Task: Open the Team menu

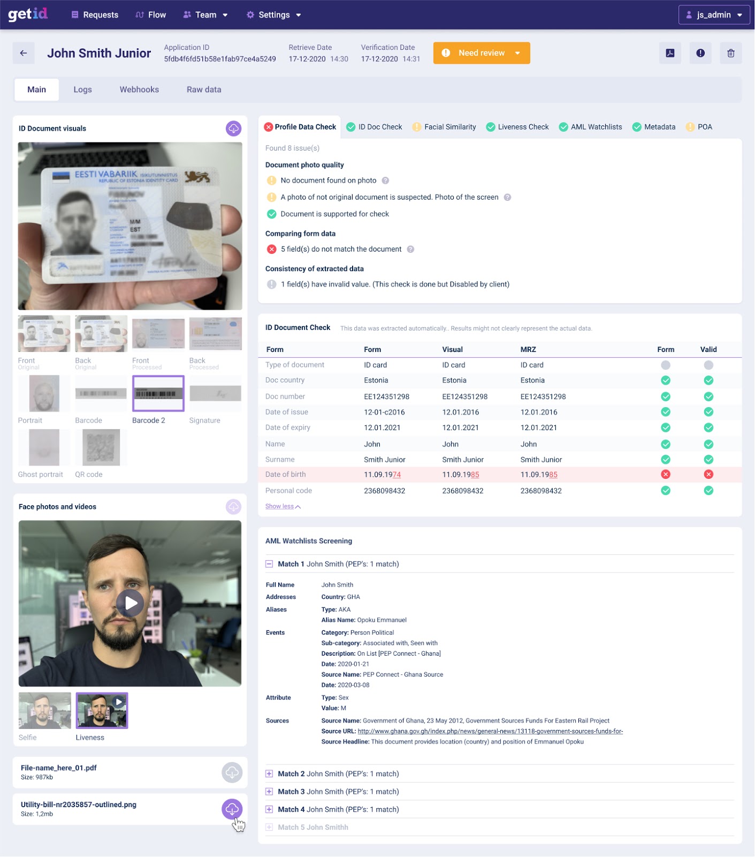Action: [205, 15]
